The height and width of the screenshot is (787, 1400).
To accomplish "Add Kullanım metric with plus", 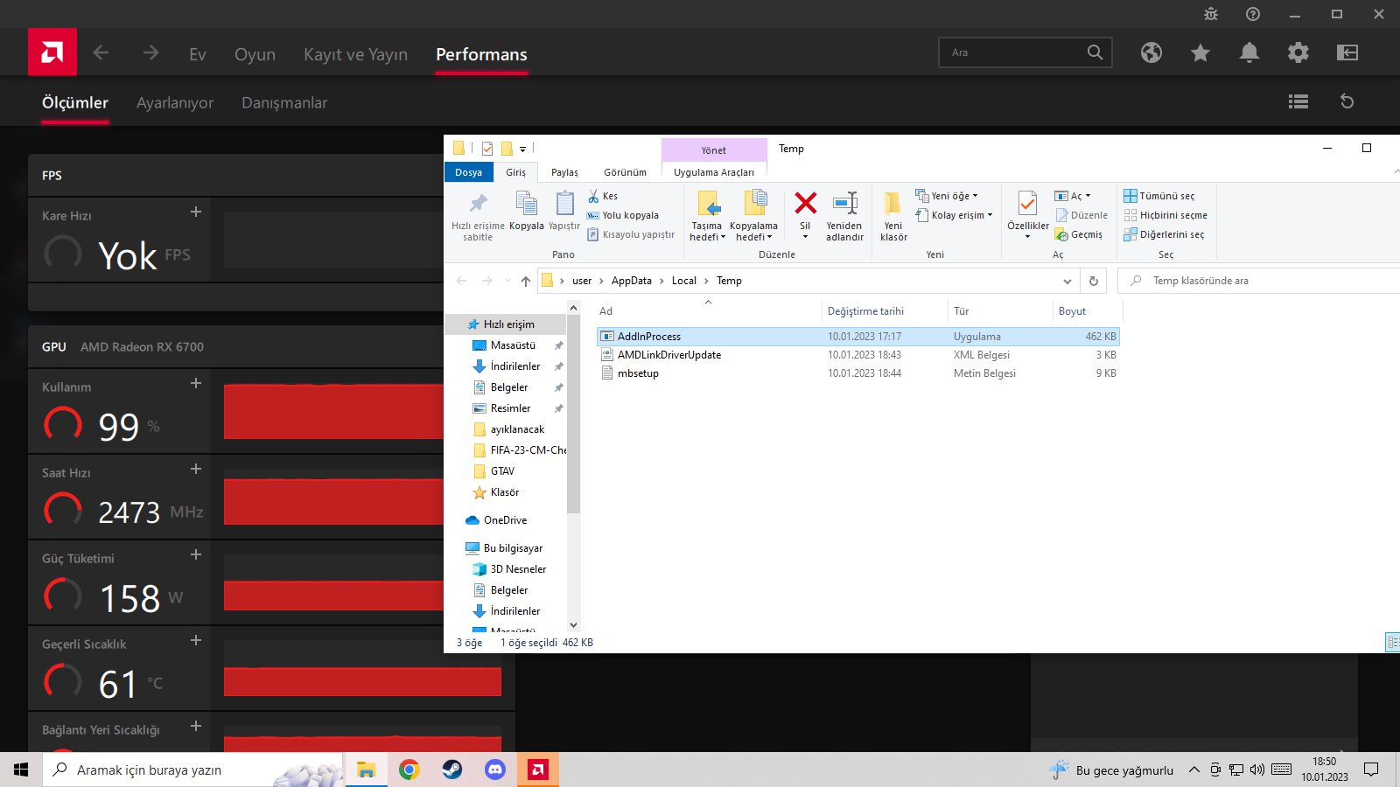I will tap(196, 383).
